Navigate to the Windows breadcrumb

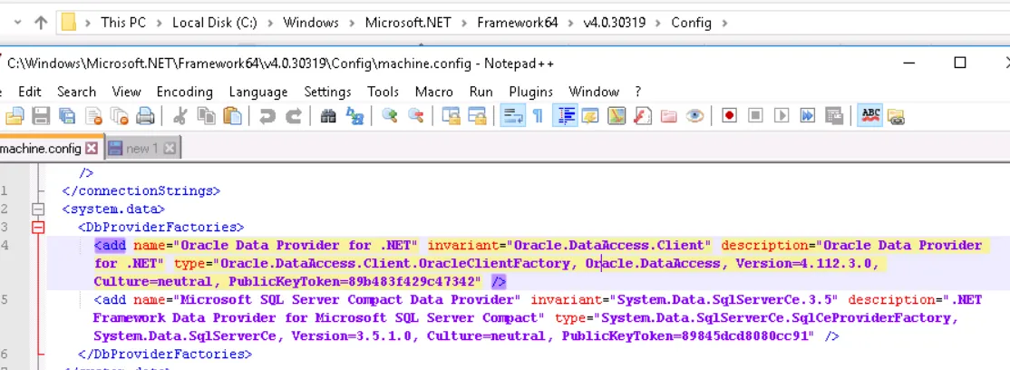tap(310, 23)
